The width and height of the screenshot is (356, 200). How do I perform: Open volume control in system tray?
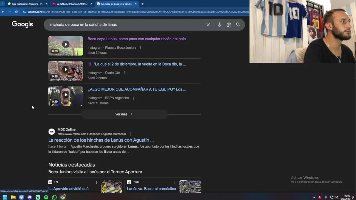(x=336, y=197)
